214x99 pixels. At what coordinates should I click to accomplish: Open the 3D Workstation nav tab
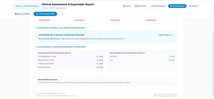pyautogui.click(x=158, y=6)
